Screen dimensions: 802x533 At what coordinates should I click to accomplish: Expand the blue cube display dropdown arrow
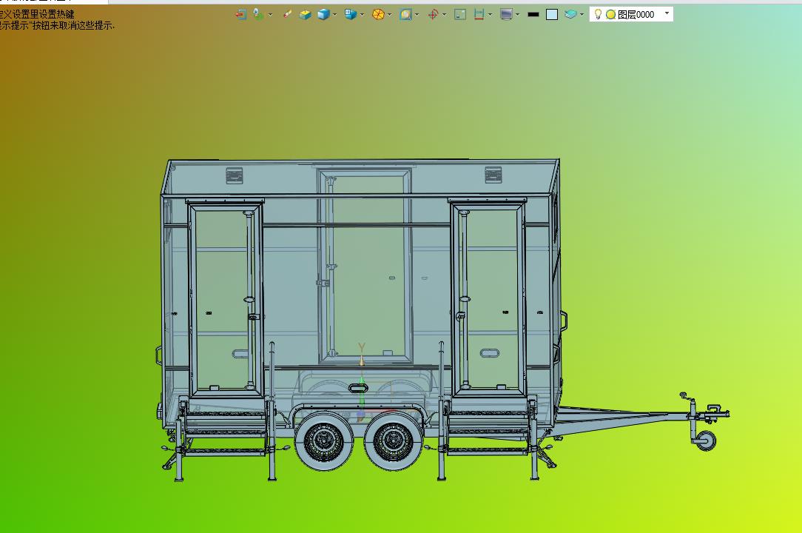[x=335, y=15]
